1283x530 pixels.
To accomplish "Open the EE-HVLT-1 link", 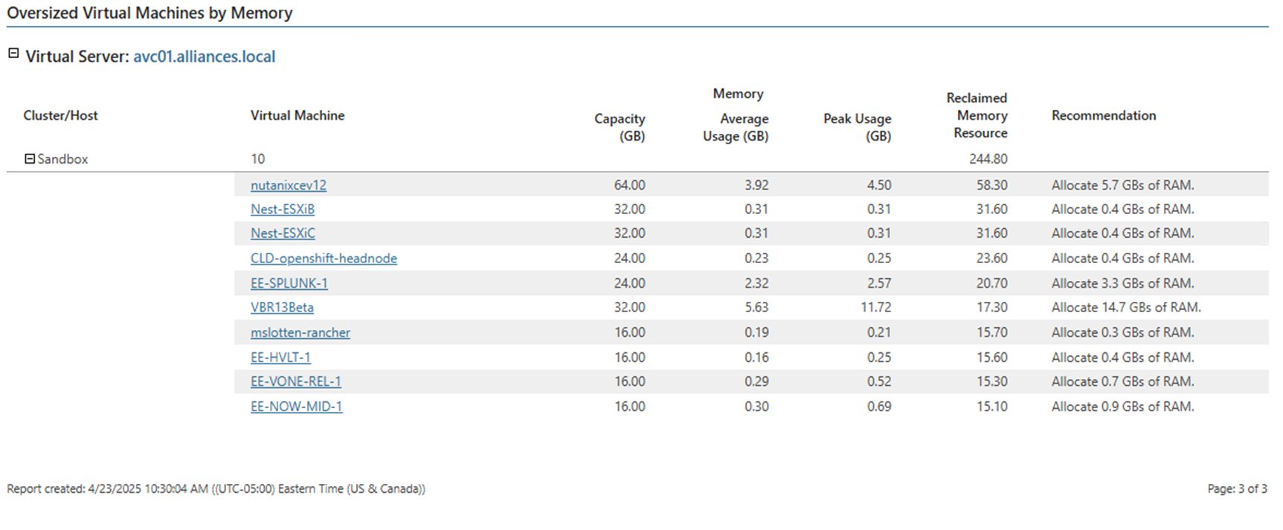I will click(280, 358).
